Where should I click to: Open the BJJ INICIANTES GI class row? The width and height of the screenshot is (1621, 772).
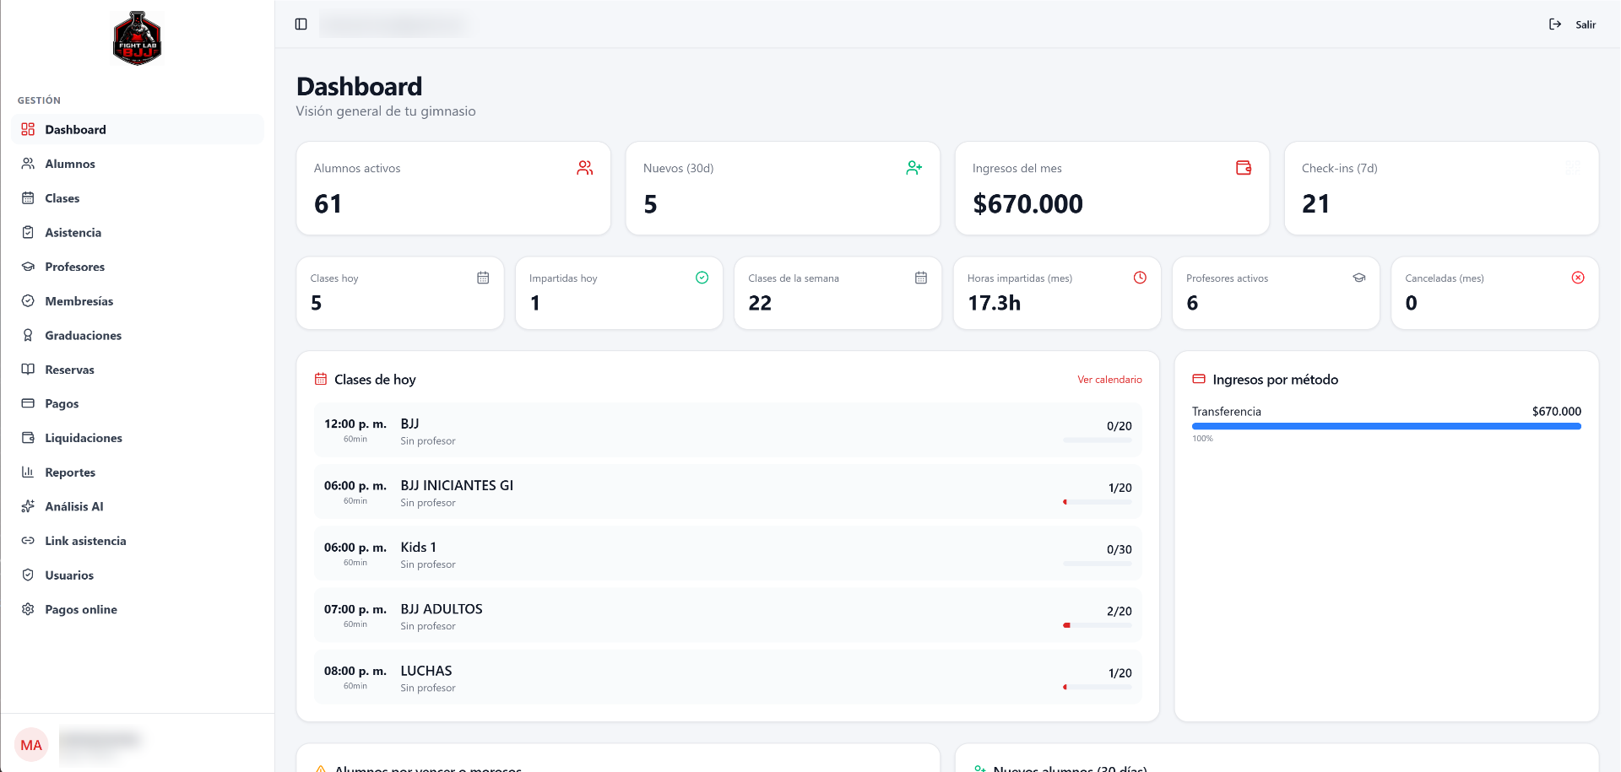(x=728, y=492)
